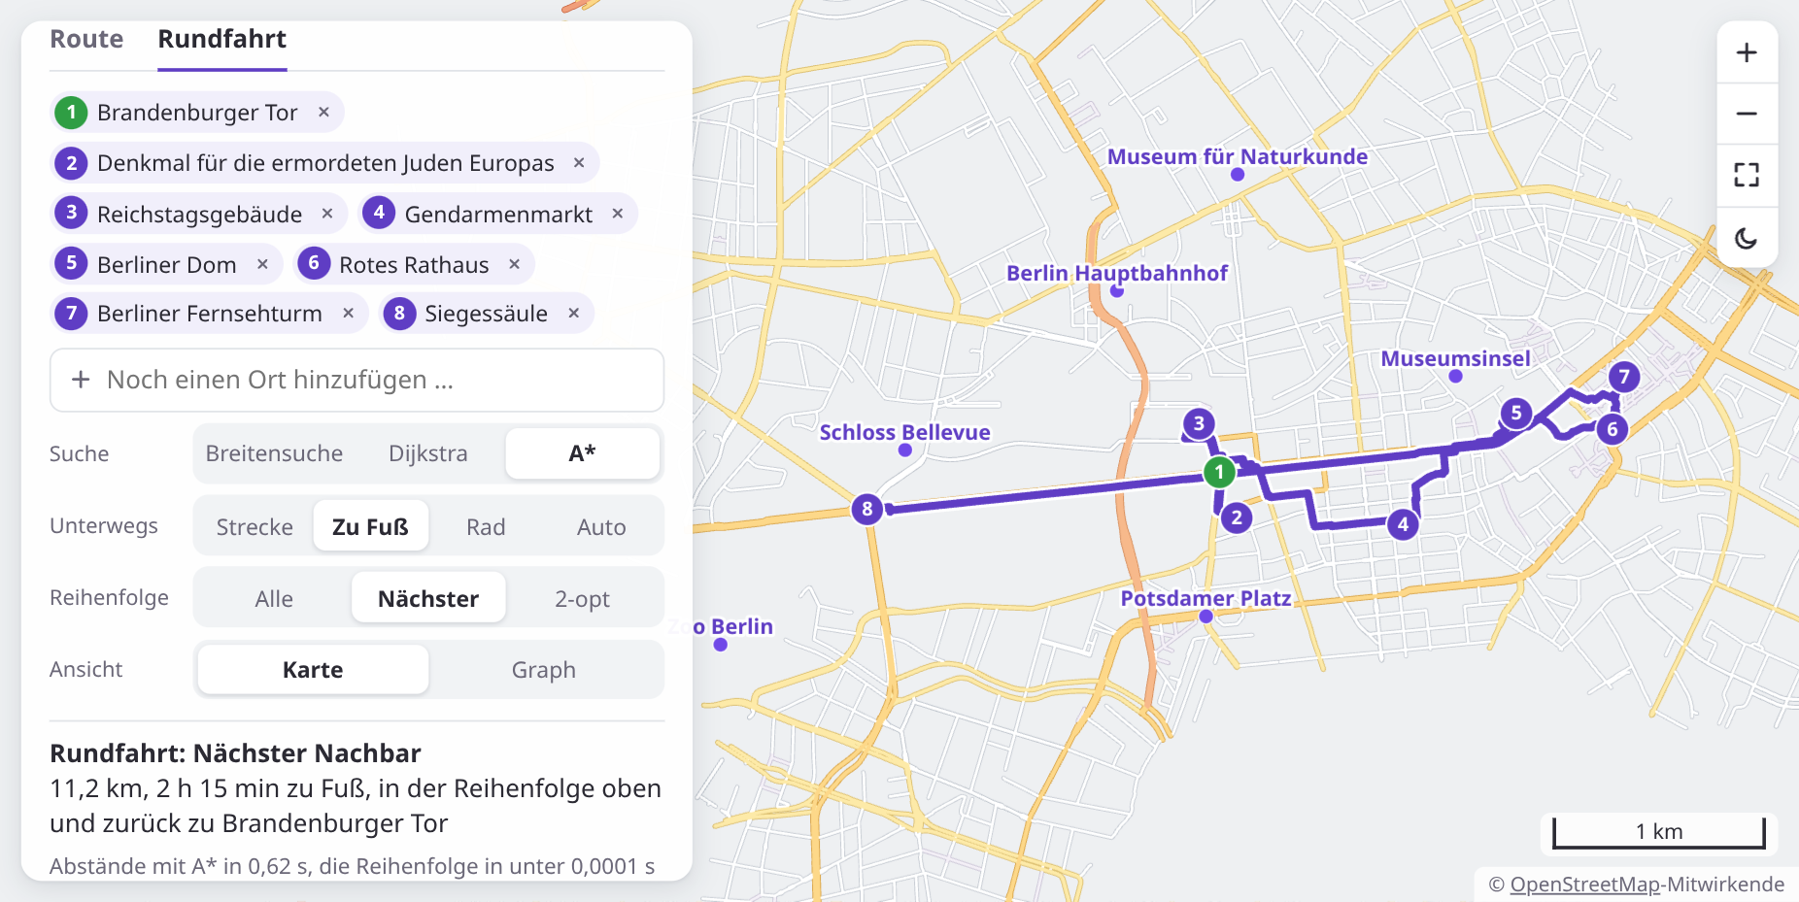Set order to Alle
Screen dimensions: 1799x902
(x=274, y=598)
